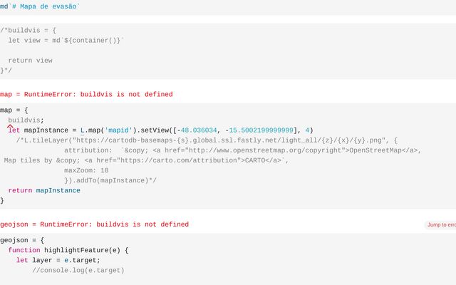Click the commented '/*buildvis = {' line

28,31
